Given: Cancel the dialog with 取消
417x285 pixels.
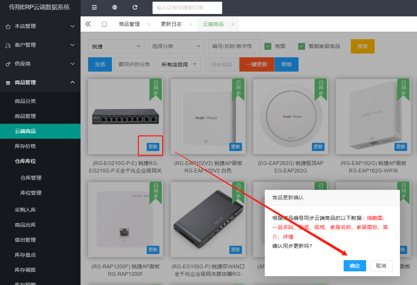Looking at the screenshot, I should point(381,266).
